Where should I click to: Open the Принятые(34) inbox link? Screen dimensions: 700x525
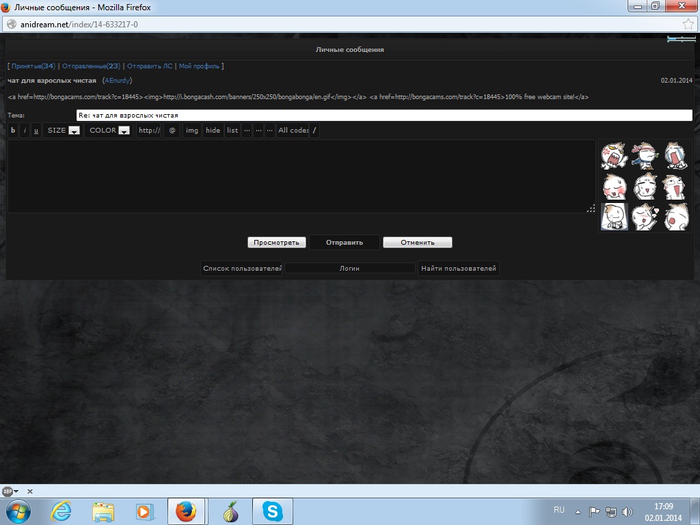(x=33, y=66)
